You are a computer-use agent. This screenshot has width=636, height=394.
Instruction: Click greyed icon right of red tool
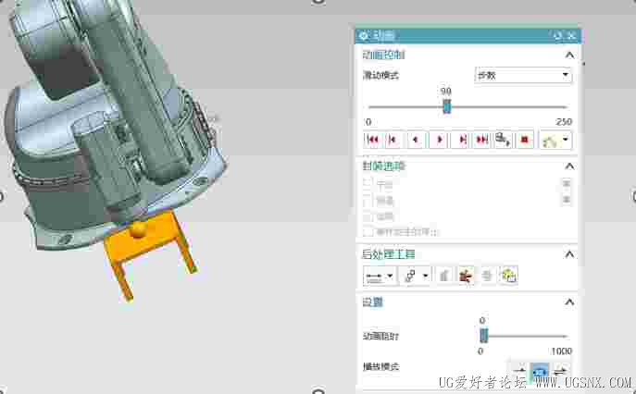(487, 276)
